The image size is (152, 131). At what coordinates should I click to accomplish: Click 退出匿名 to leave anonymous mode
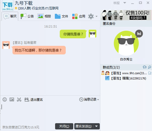click(34, 99)
